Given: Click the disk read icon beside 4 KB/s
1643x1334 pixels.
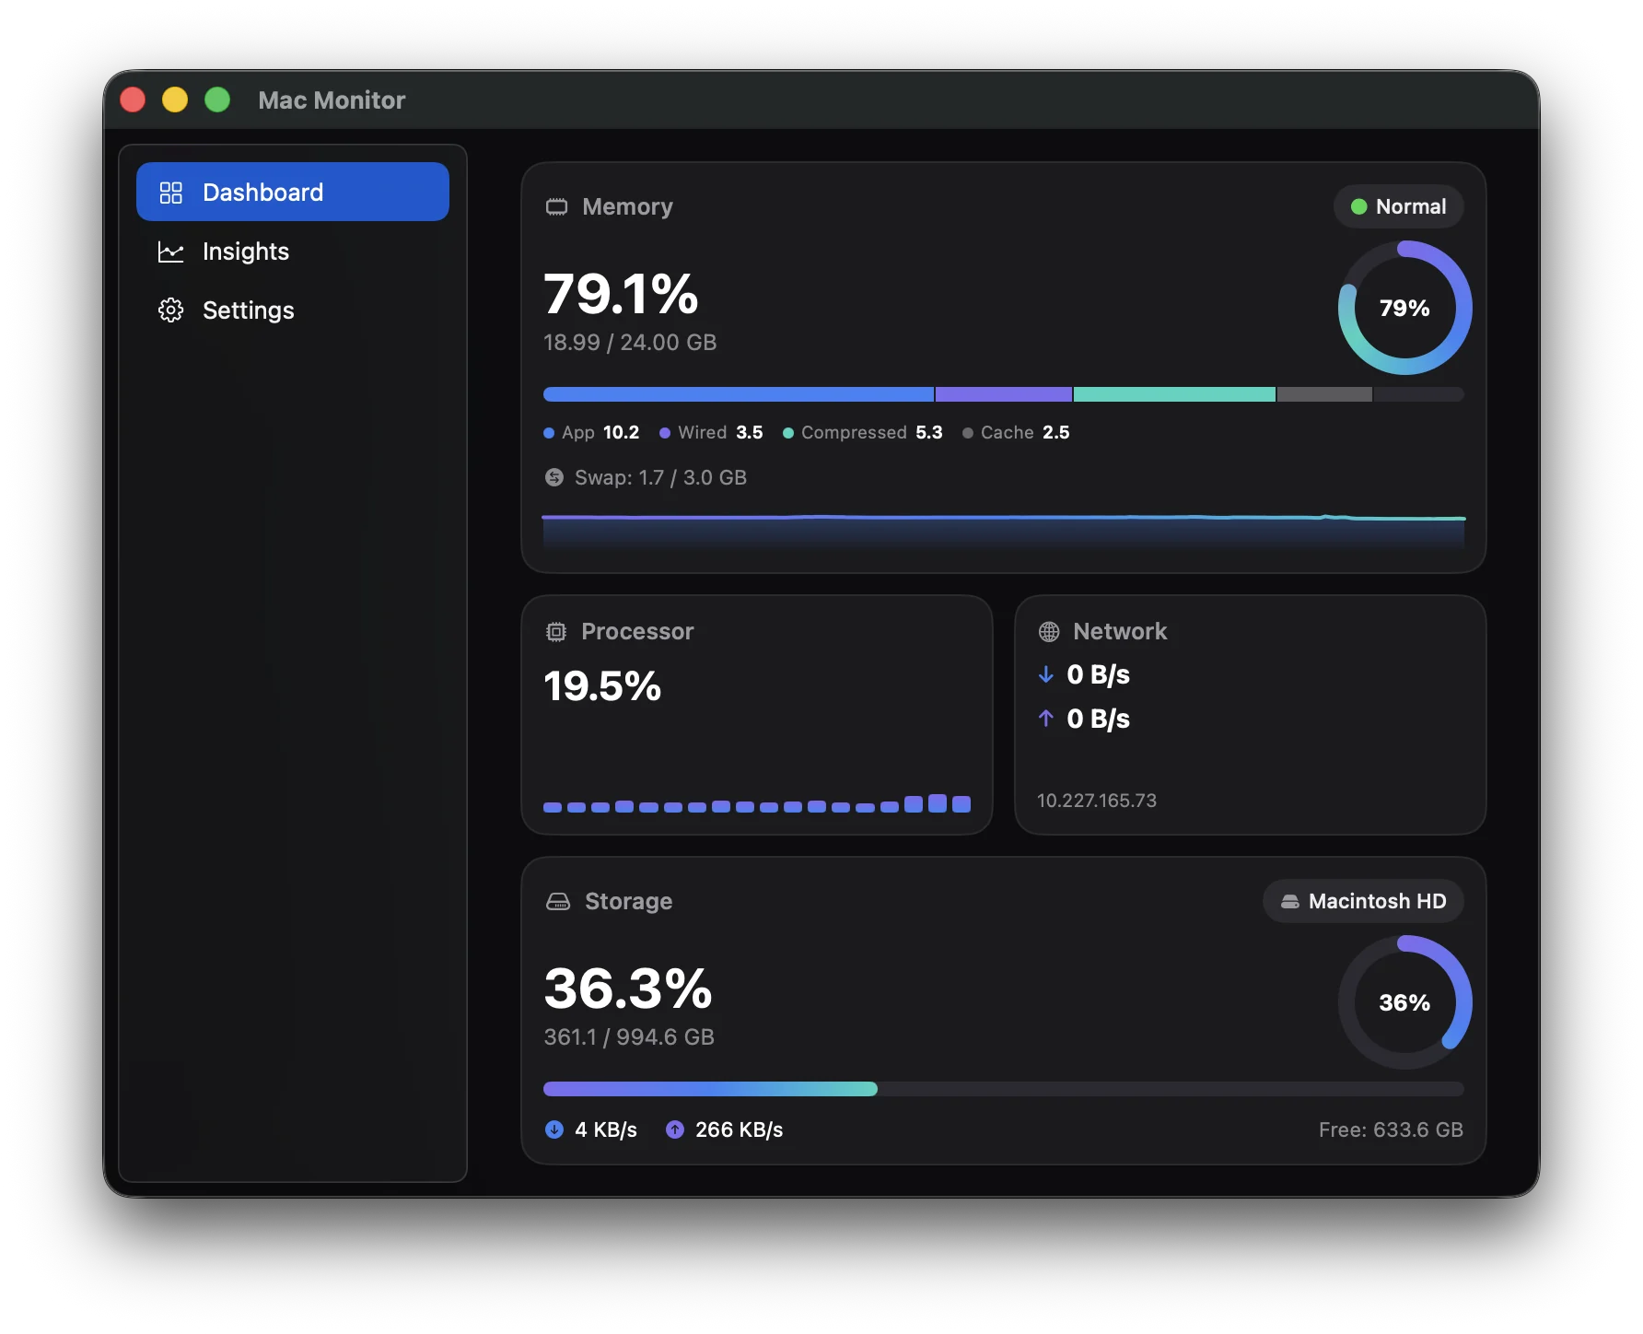Looking at the screenshot, I should (554, 1129).
